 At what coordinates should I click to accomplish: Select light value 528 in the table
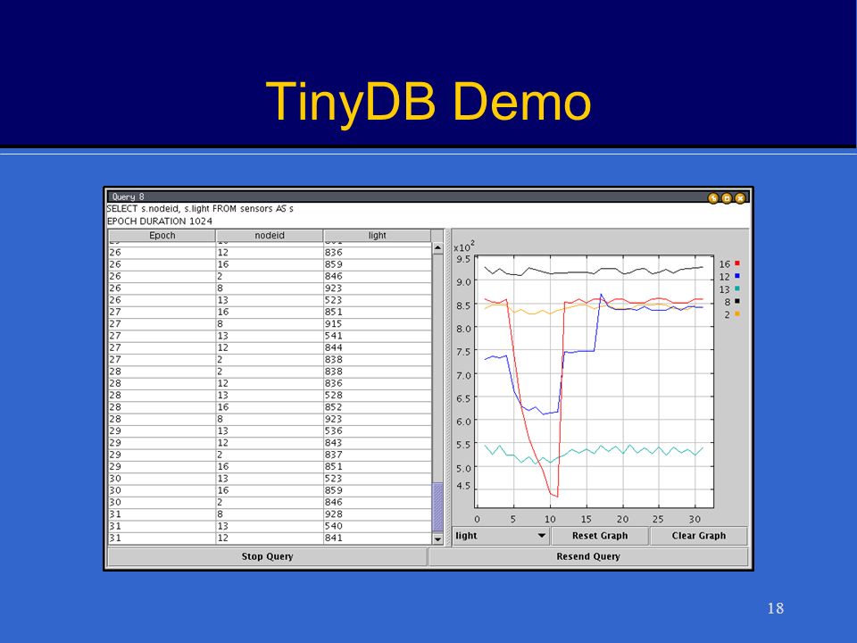click(x=333, y=396)
